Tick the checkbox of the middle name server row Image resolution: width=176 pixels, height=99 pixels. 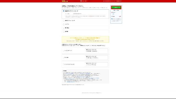coord(64,57)
